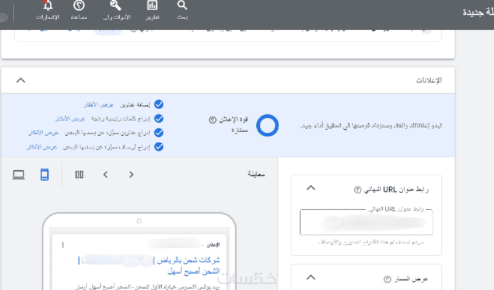Click checkmark for إضافة عناوين
Viewport: 494px width, 290px height.
159,104
